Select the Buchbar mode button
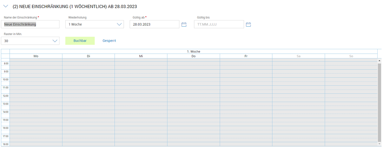Image resolution: width=383 pixels, height=148 pixels. click(x=80, y=41)
